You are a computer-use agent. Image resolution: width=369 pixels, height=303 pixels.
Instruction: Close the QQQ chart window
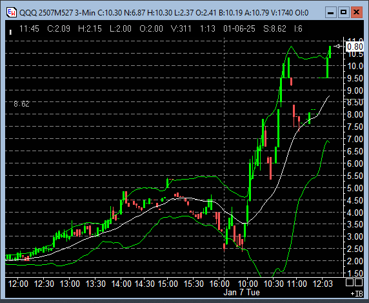[x=357, y=12]
